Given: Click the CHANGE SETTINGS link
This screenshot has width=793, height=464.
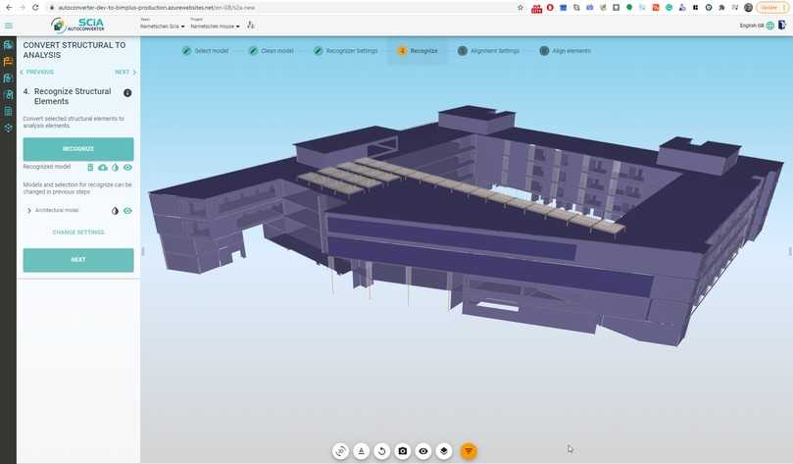Looking at the screenshot, I should pyautogui.click(x=78, y=232).
